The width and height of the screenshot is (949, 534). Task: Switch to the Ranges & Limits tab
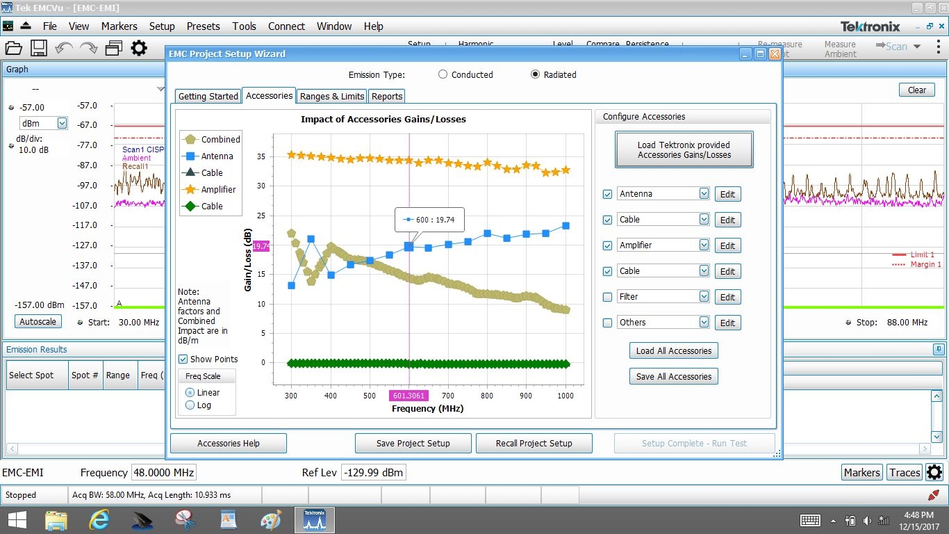tap(331, 96)
